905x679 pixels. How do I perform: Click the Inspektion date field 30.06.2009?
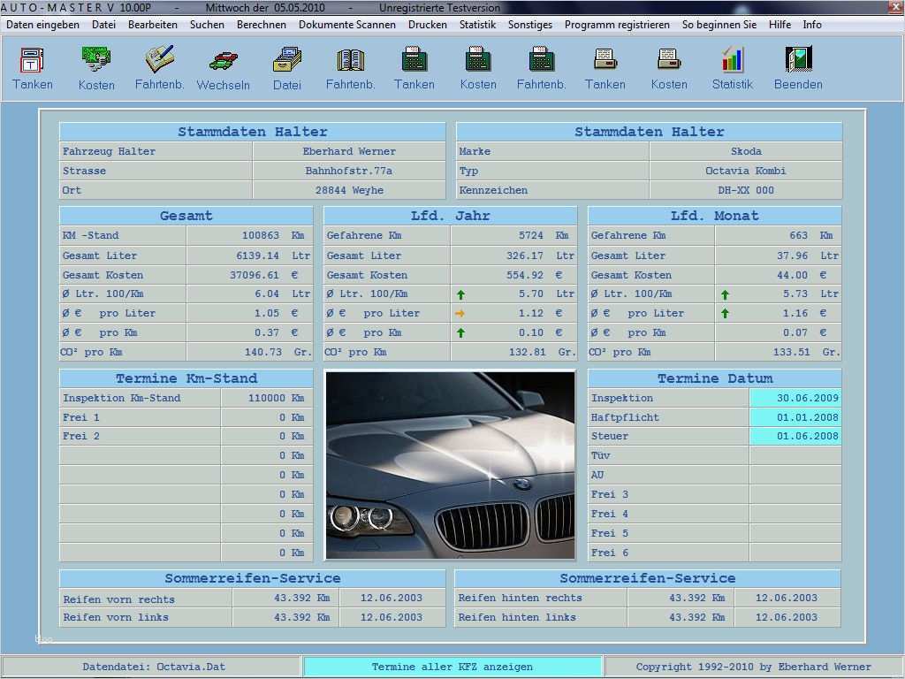coord(795,399)
